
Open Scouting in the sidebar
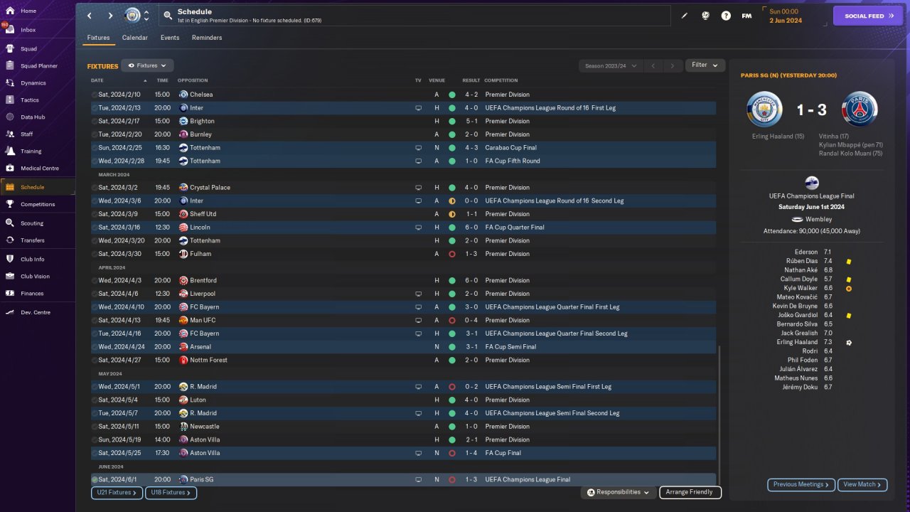coord(38,223)
